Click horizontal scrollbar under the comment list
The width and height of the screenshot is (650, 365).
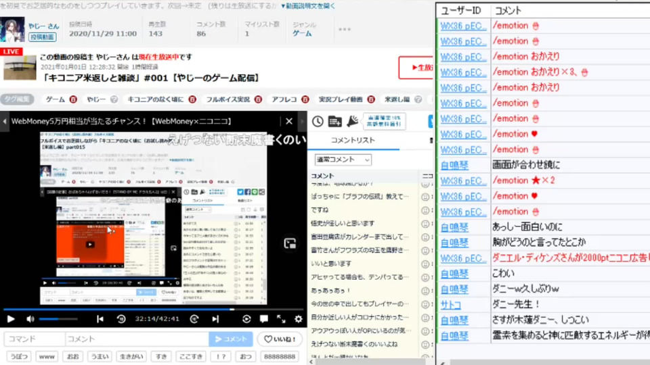(x=369, y=362)
